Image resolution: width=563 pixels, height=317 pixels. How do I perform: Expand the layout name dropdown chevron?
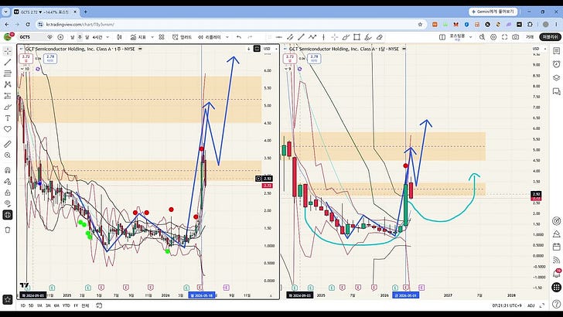[x=470, y=37]
